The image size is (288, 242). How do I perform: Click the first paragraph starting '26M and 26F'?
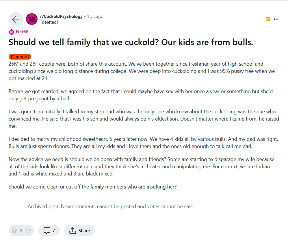pyautogui.click(x=142, y=71)
